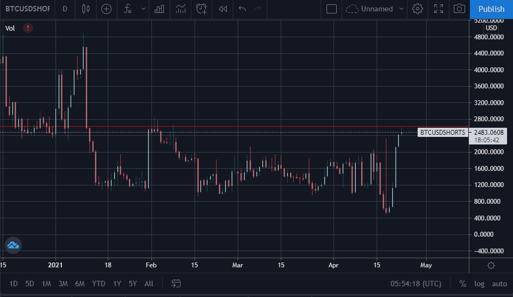Open the BTCUSDSHORTS symbol search field

coord(27,9)
